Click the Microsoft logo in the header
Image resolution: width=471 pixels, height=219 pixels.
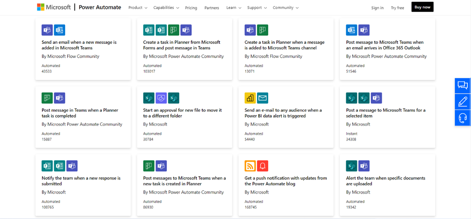(54, 8)
